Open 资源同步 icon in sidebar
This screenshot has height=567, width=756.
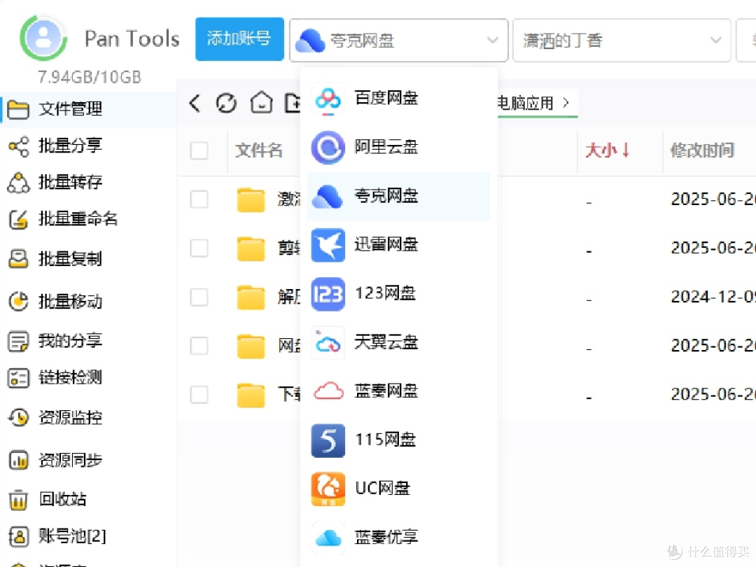click(x=18, y=461)
